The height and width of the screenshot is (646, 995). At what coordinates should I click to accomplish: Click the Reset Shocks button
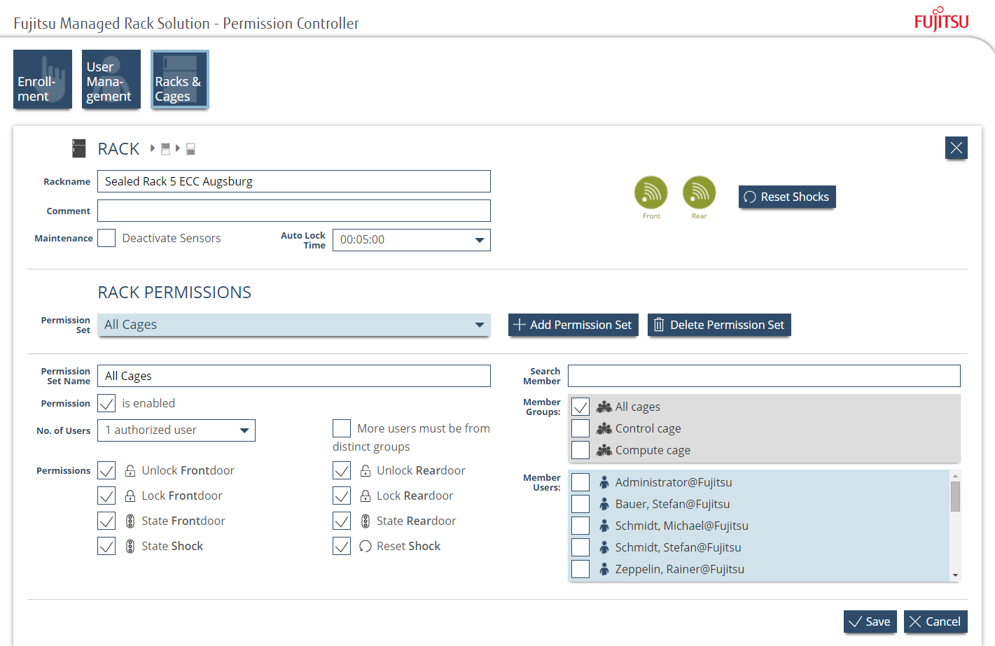point(787,197)
